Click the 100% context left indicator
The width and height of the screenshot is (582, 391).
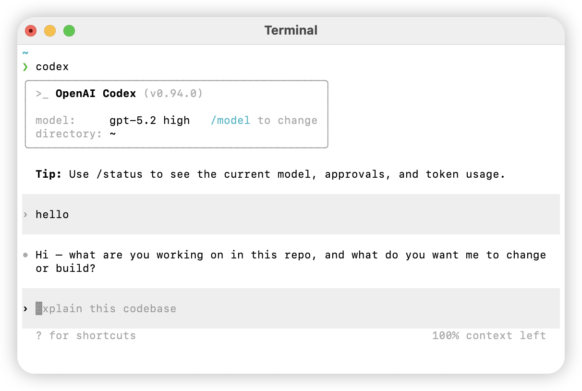coord(488,335)
